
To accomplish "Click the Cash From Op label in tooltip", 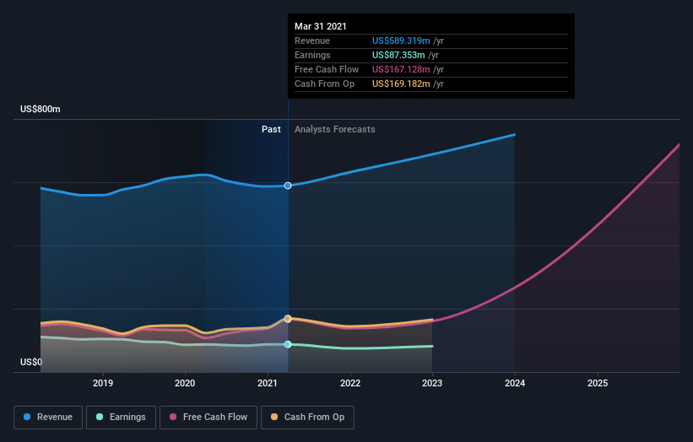I will click(x=324, y=84).
